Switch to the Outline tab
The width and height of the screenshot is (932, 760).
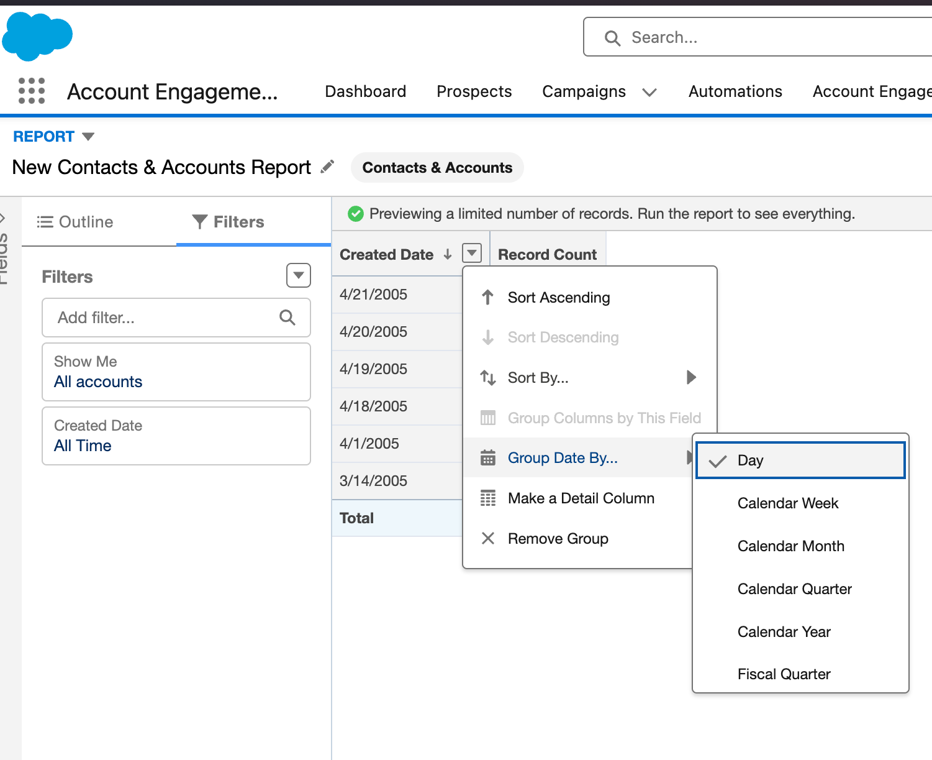pos(99,222)
